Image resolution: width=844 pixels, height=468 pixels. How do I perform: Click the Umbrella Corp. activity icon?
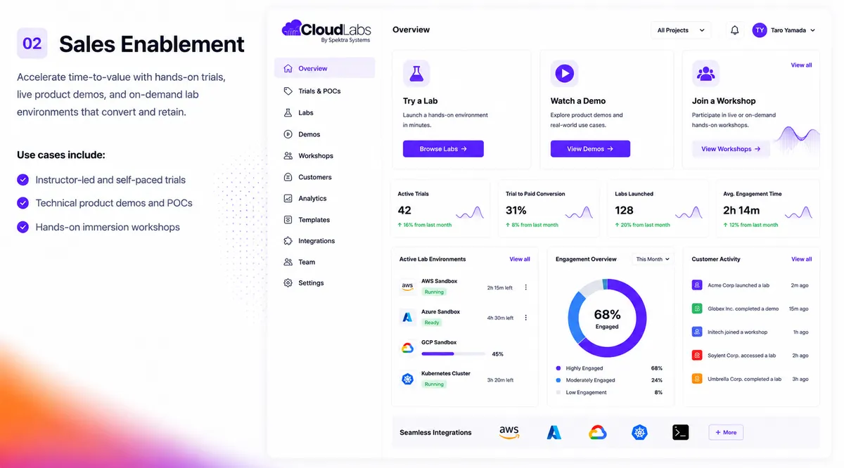pyautogui.click(x=697, y=379)
